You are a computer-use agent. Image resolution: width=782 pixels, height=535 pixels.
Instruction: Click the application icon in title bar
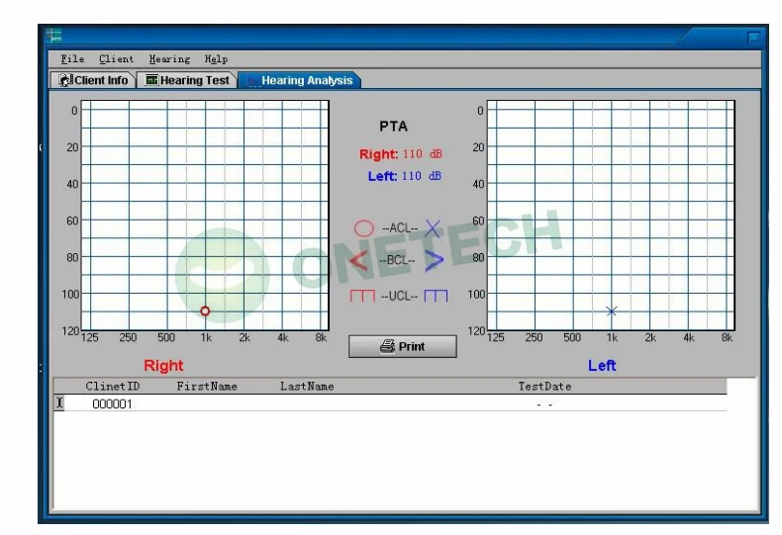pos(53,36)
